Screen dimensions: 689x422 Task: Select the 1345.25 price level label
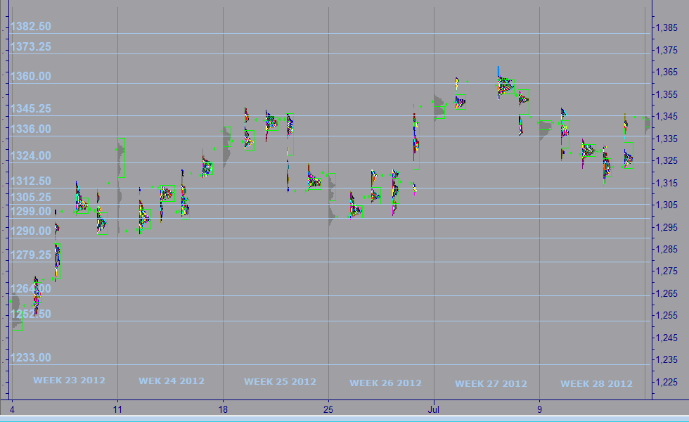(30, 109)
